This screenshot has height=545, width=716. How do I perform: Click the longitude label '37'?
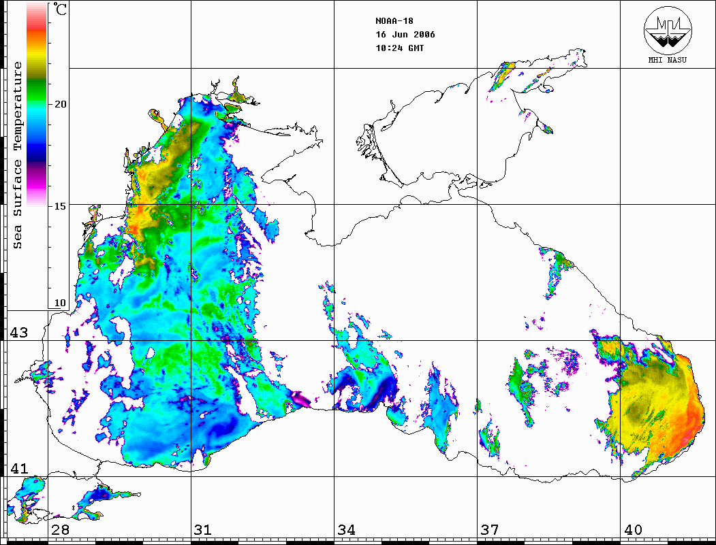490,530
